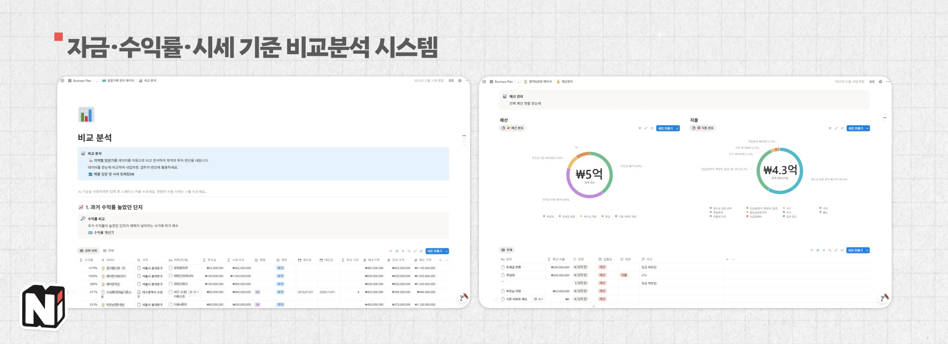Open more options in 예산관리 window
The width and height of the screenshot is (948, 344).
[888, 81]
